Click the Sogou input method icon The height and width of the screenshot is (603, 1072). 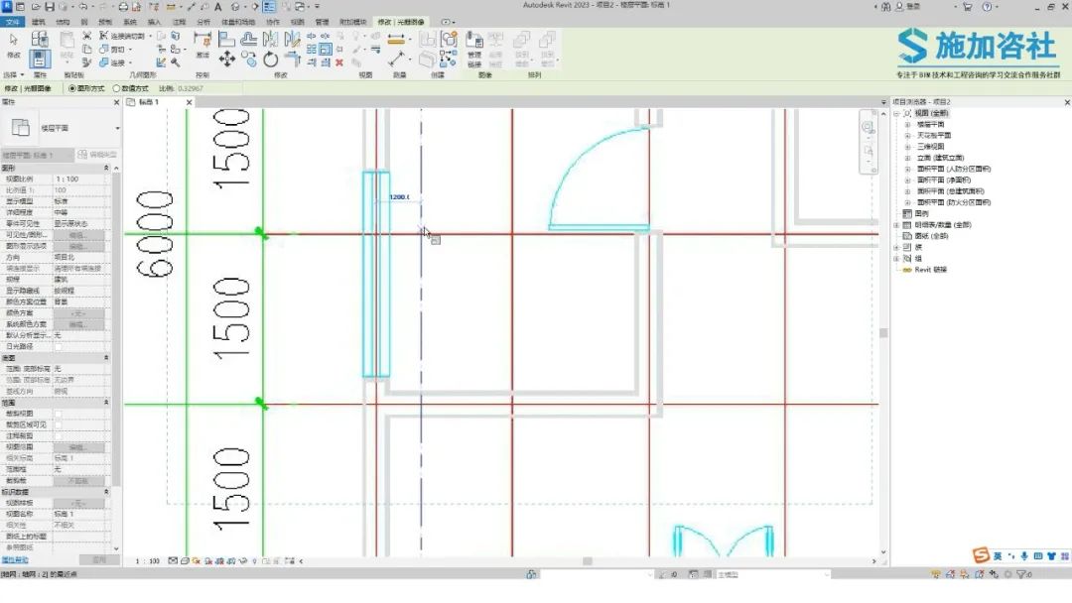tap(982, 555)
